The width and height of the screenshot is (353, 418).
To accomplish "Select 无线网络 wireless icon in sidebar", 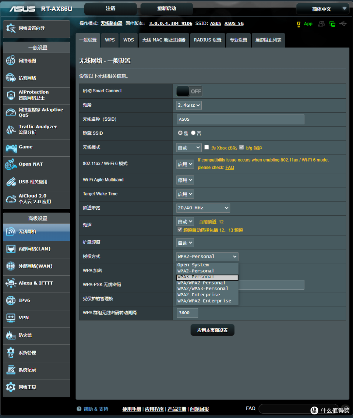I will click(x=11, y=232).
